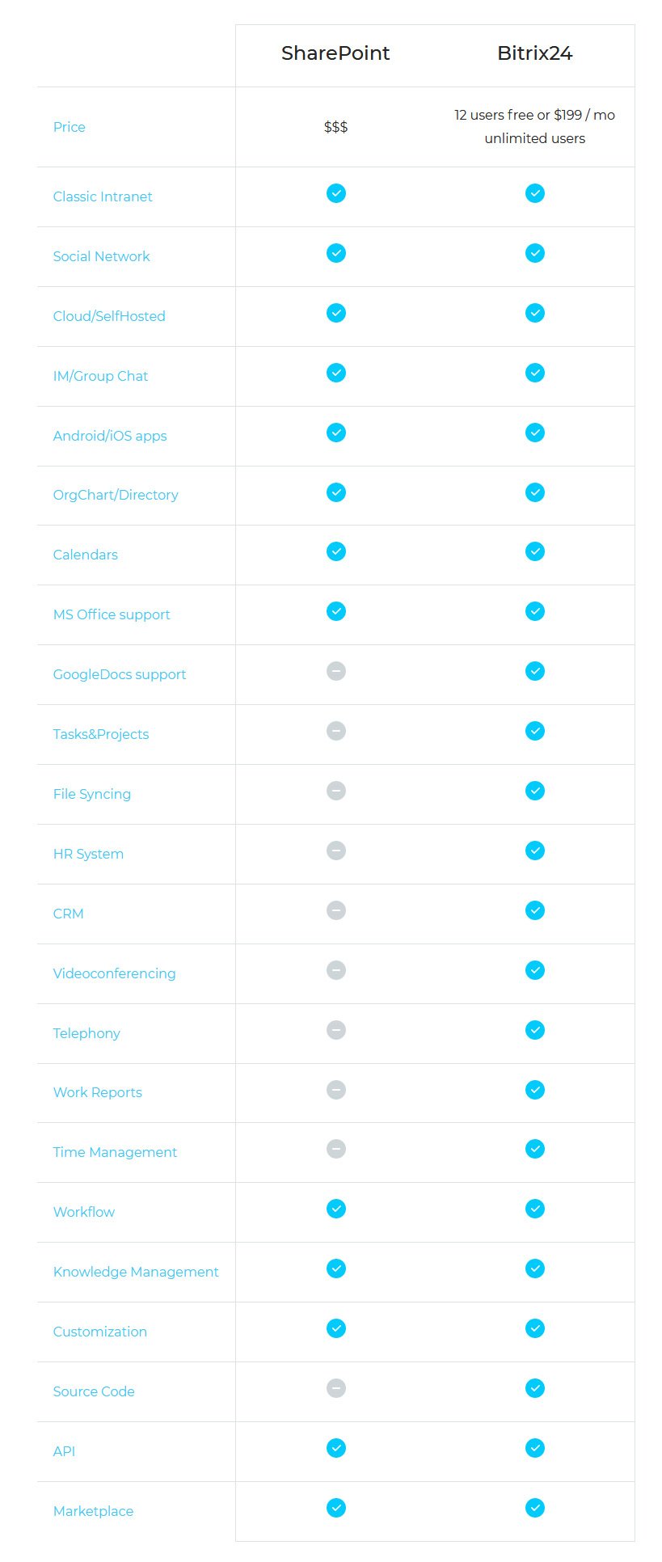Image resolution: width=662 pixels, height=1562 pixels.
Task: Select the File Syncing feature link
Action: coord(92,794)
